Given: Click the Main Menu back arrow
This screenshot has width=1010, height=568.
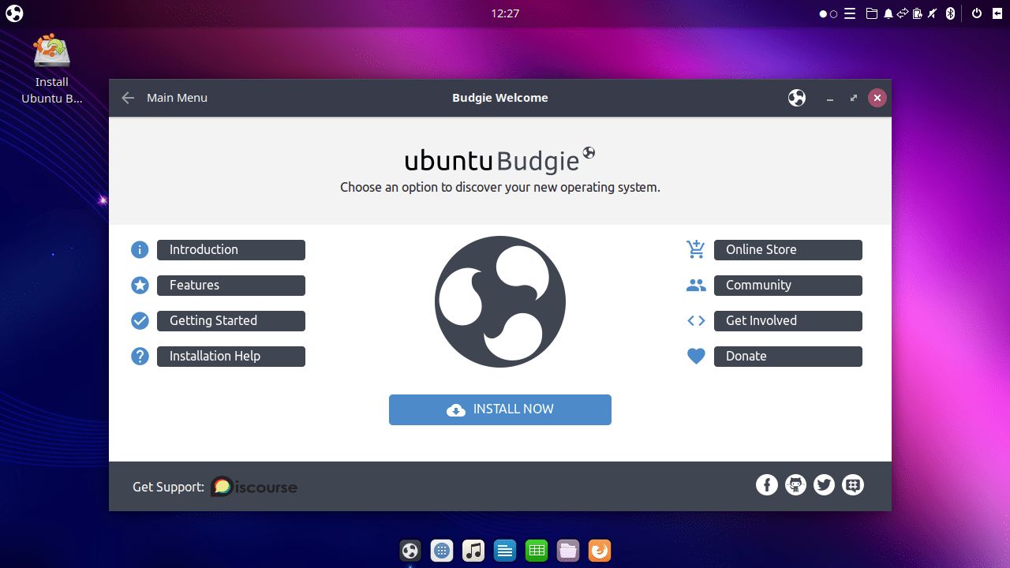Looking at the screenshot, I should coord(128,98).
